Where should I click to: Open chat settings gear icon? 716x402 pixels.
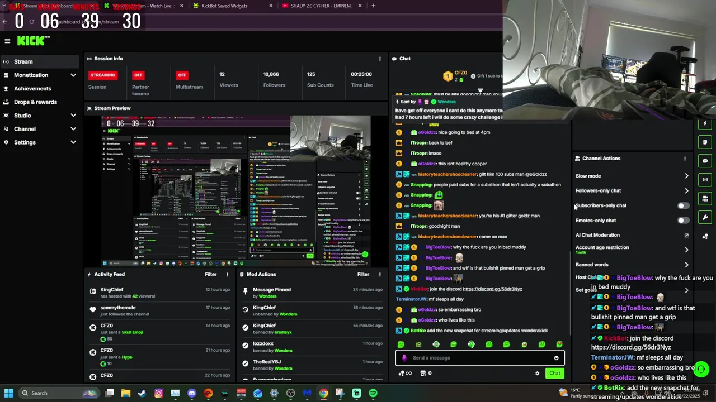[x=537, y=374]
